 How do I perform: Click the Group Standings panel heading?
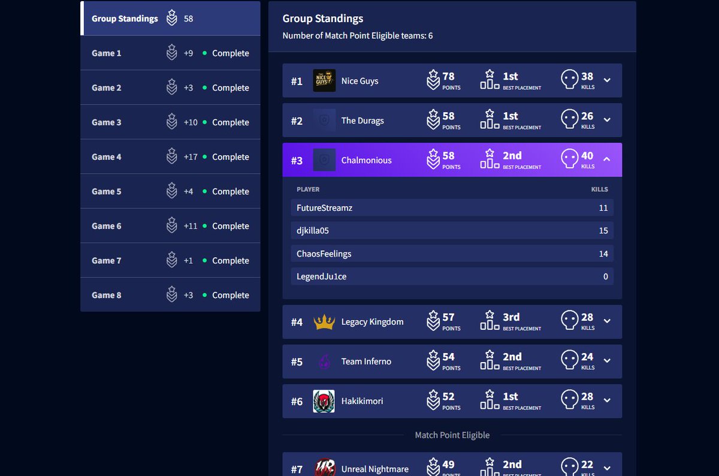point(323,19)
